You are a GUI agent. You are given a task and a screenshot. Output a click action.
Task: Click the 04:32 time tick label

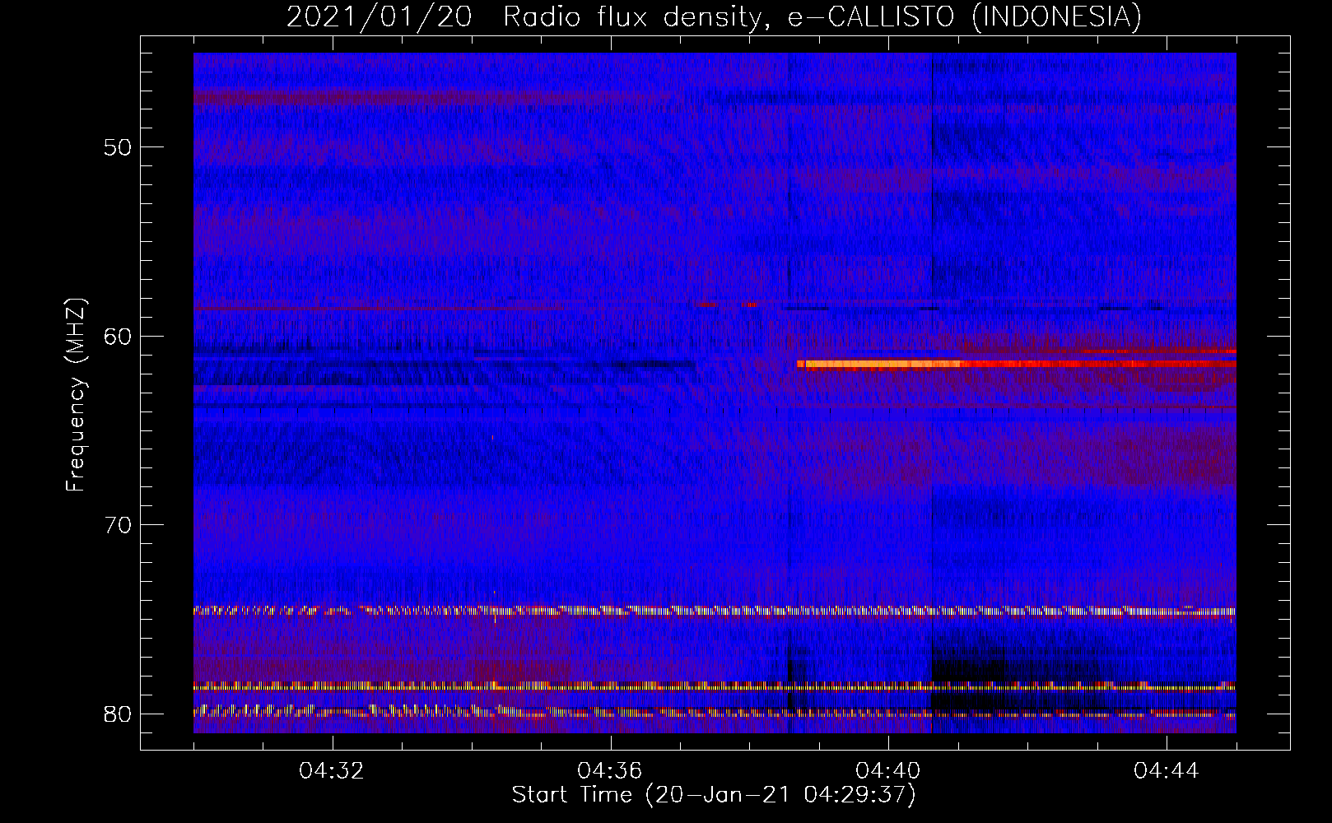pos(332,771)
